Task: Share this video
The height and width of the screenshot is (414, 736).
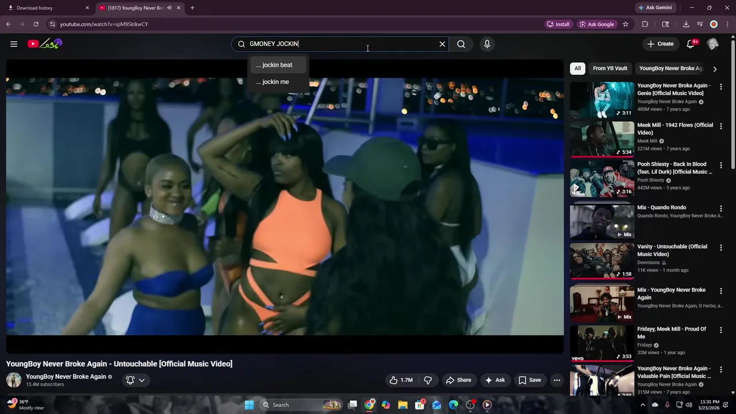Action: point(458,380)
